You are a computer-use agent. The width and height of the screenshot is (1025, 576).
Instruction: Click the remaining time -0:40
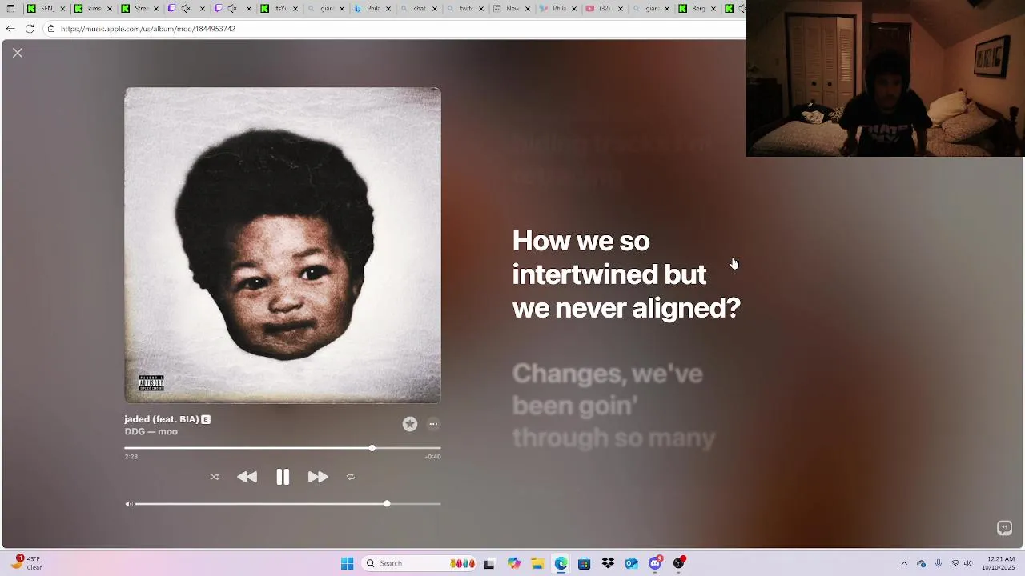coord(433,457)
